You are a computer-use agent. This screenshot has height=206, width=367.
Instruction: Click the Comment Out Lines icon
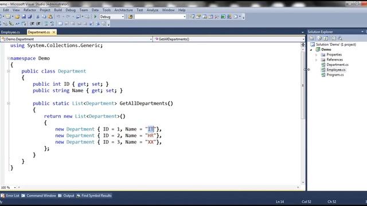tap(46, 23)
